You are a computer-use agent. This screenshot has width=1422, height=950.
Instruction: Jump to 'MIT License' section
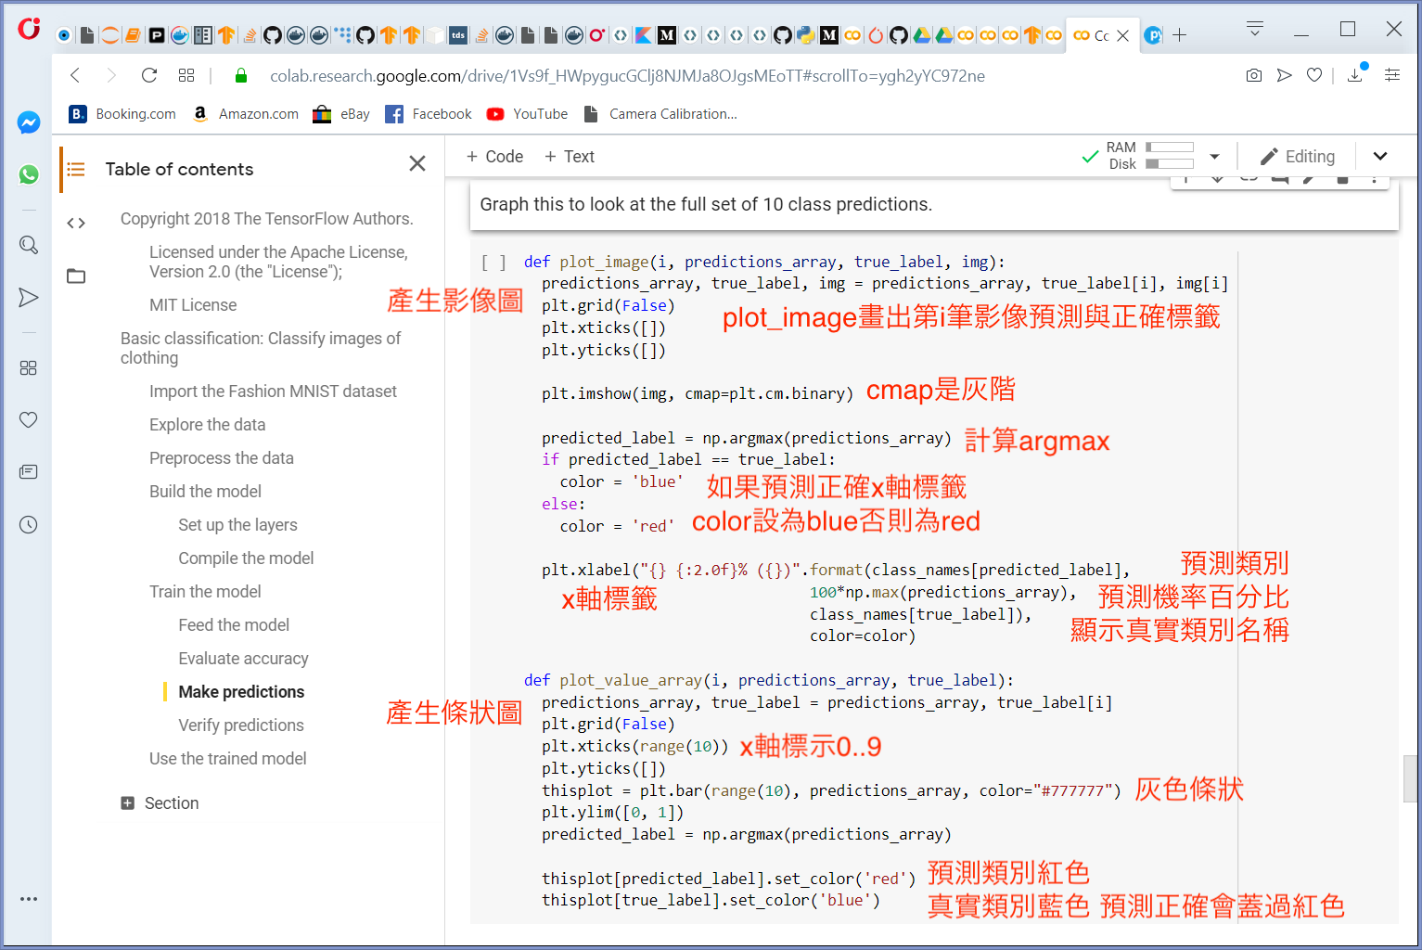point(193,305)
